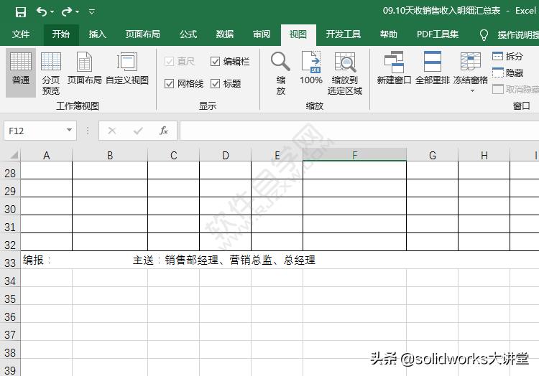Open the Redo history dropdown arrow

[77, 12]
